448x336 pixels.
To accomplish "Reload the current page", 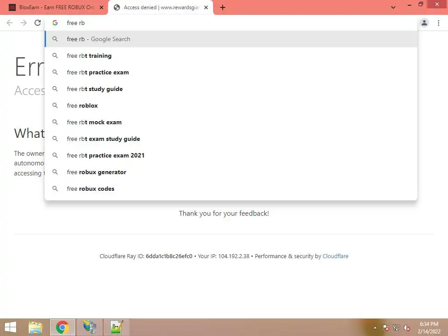I will click(x=38, y=23).
